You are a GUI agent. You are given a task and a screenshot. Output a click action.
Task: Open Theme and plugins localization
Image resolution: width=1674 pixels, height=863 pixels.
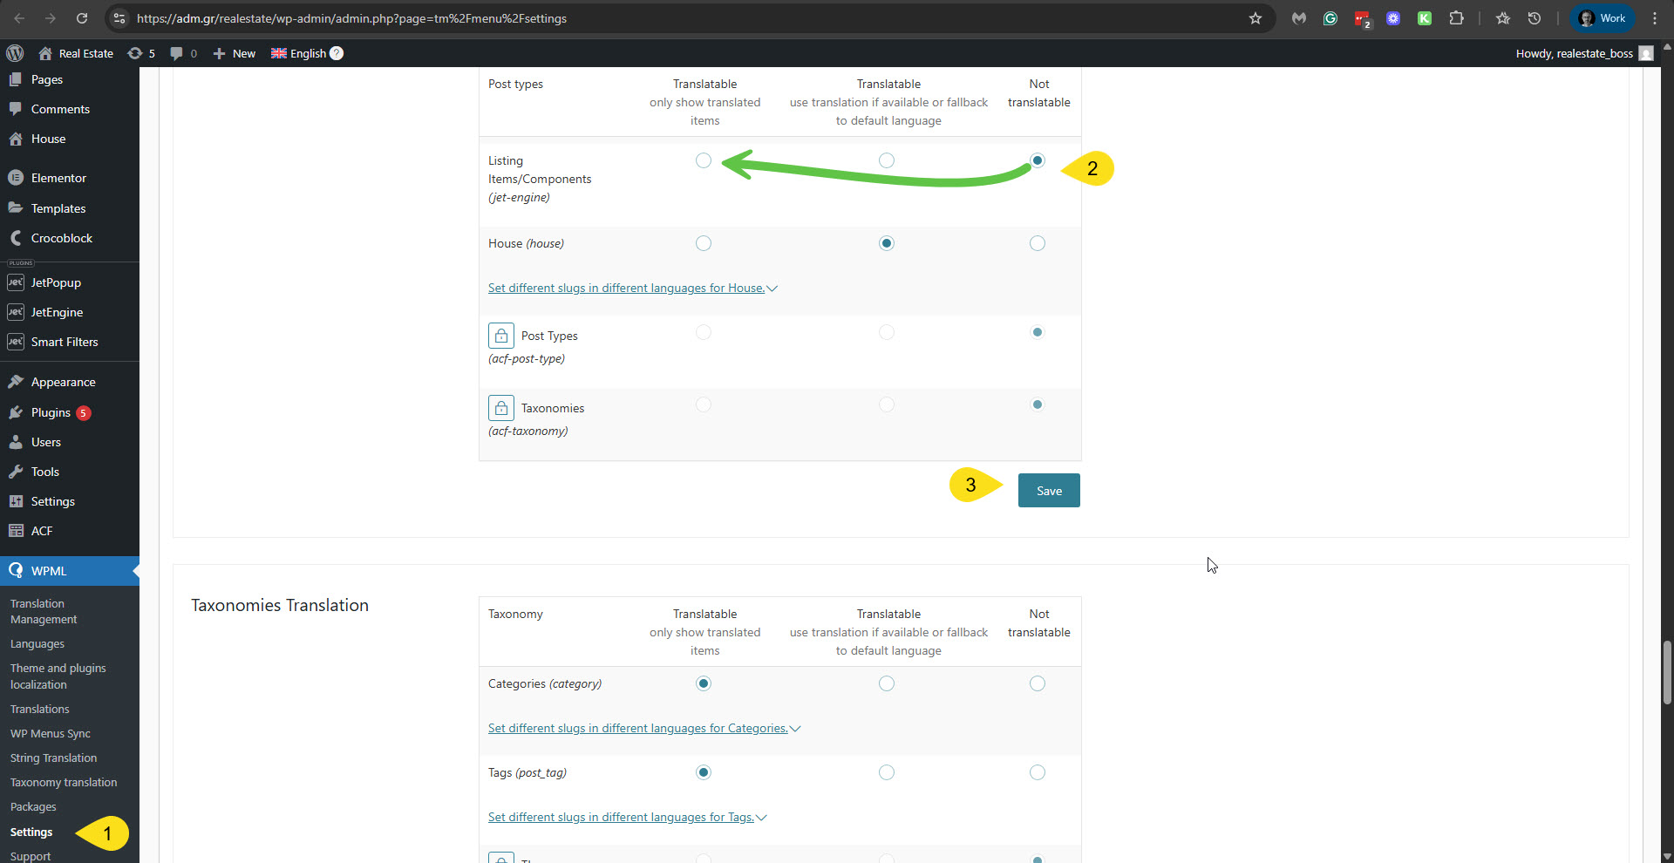point(58,676)
